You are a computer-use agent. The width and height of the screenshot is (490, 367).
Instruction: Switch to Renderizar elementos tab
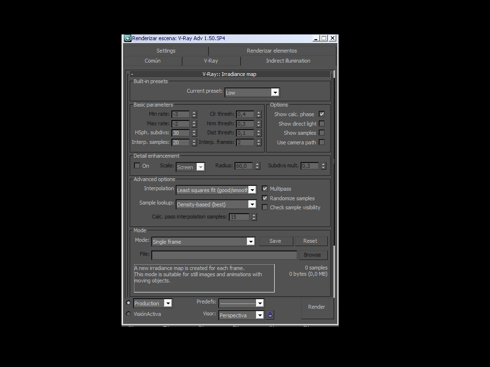(x=272, y=51)
